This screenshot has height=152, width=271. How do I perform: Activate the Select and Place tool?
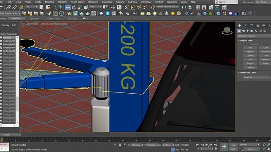(86, 8)
